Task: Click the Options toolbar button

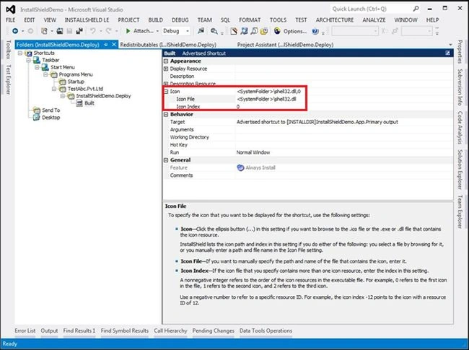Action: click(x=290, y=31)
